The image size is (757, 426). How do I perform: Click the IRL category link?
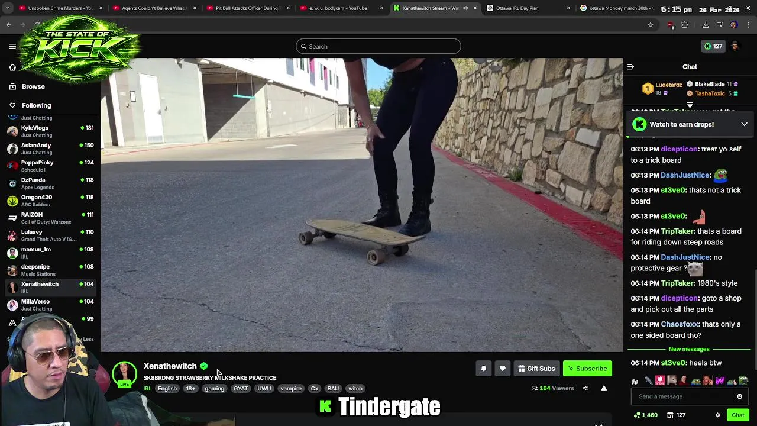pyautogui.click(x=147, y=389)
